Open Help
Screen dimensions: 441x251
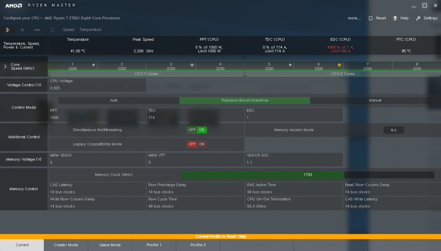[405, 18]
